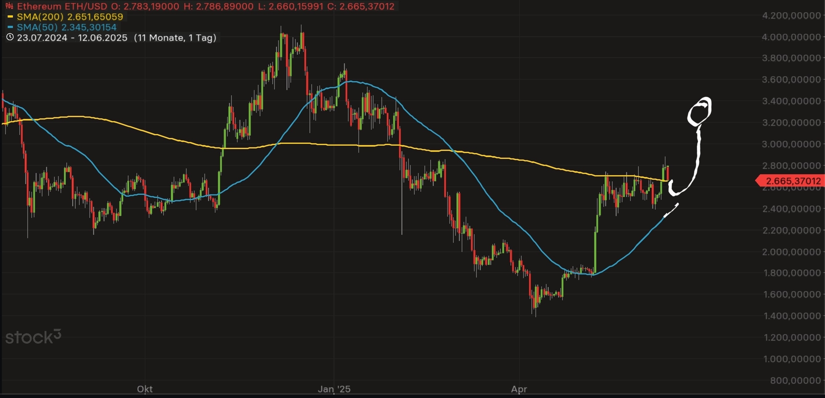The width and height of the screenshot is (825, 398).
Task: Click the Okt label on time axis
Action: point(145,389)
